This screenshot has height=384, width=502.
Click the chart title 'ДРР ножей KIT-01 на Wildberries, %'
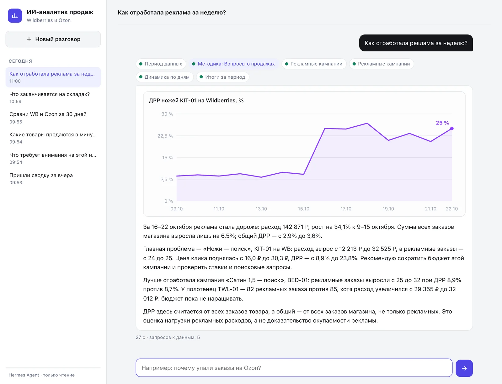(196, 101)
